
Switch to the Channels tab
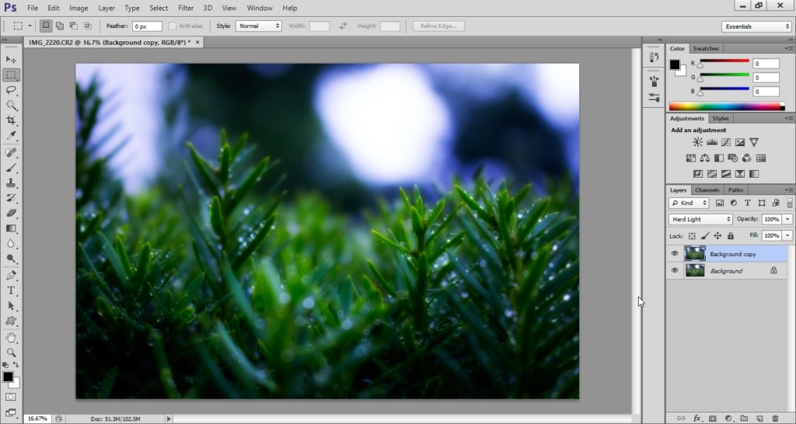(x=707, y=190)
